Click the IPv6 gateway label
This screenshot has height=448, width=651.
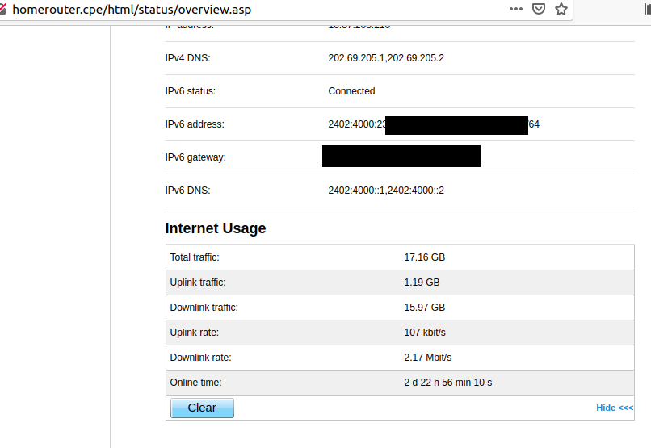point(195,157)
